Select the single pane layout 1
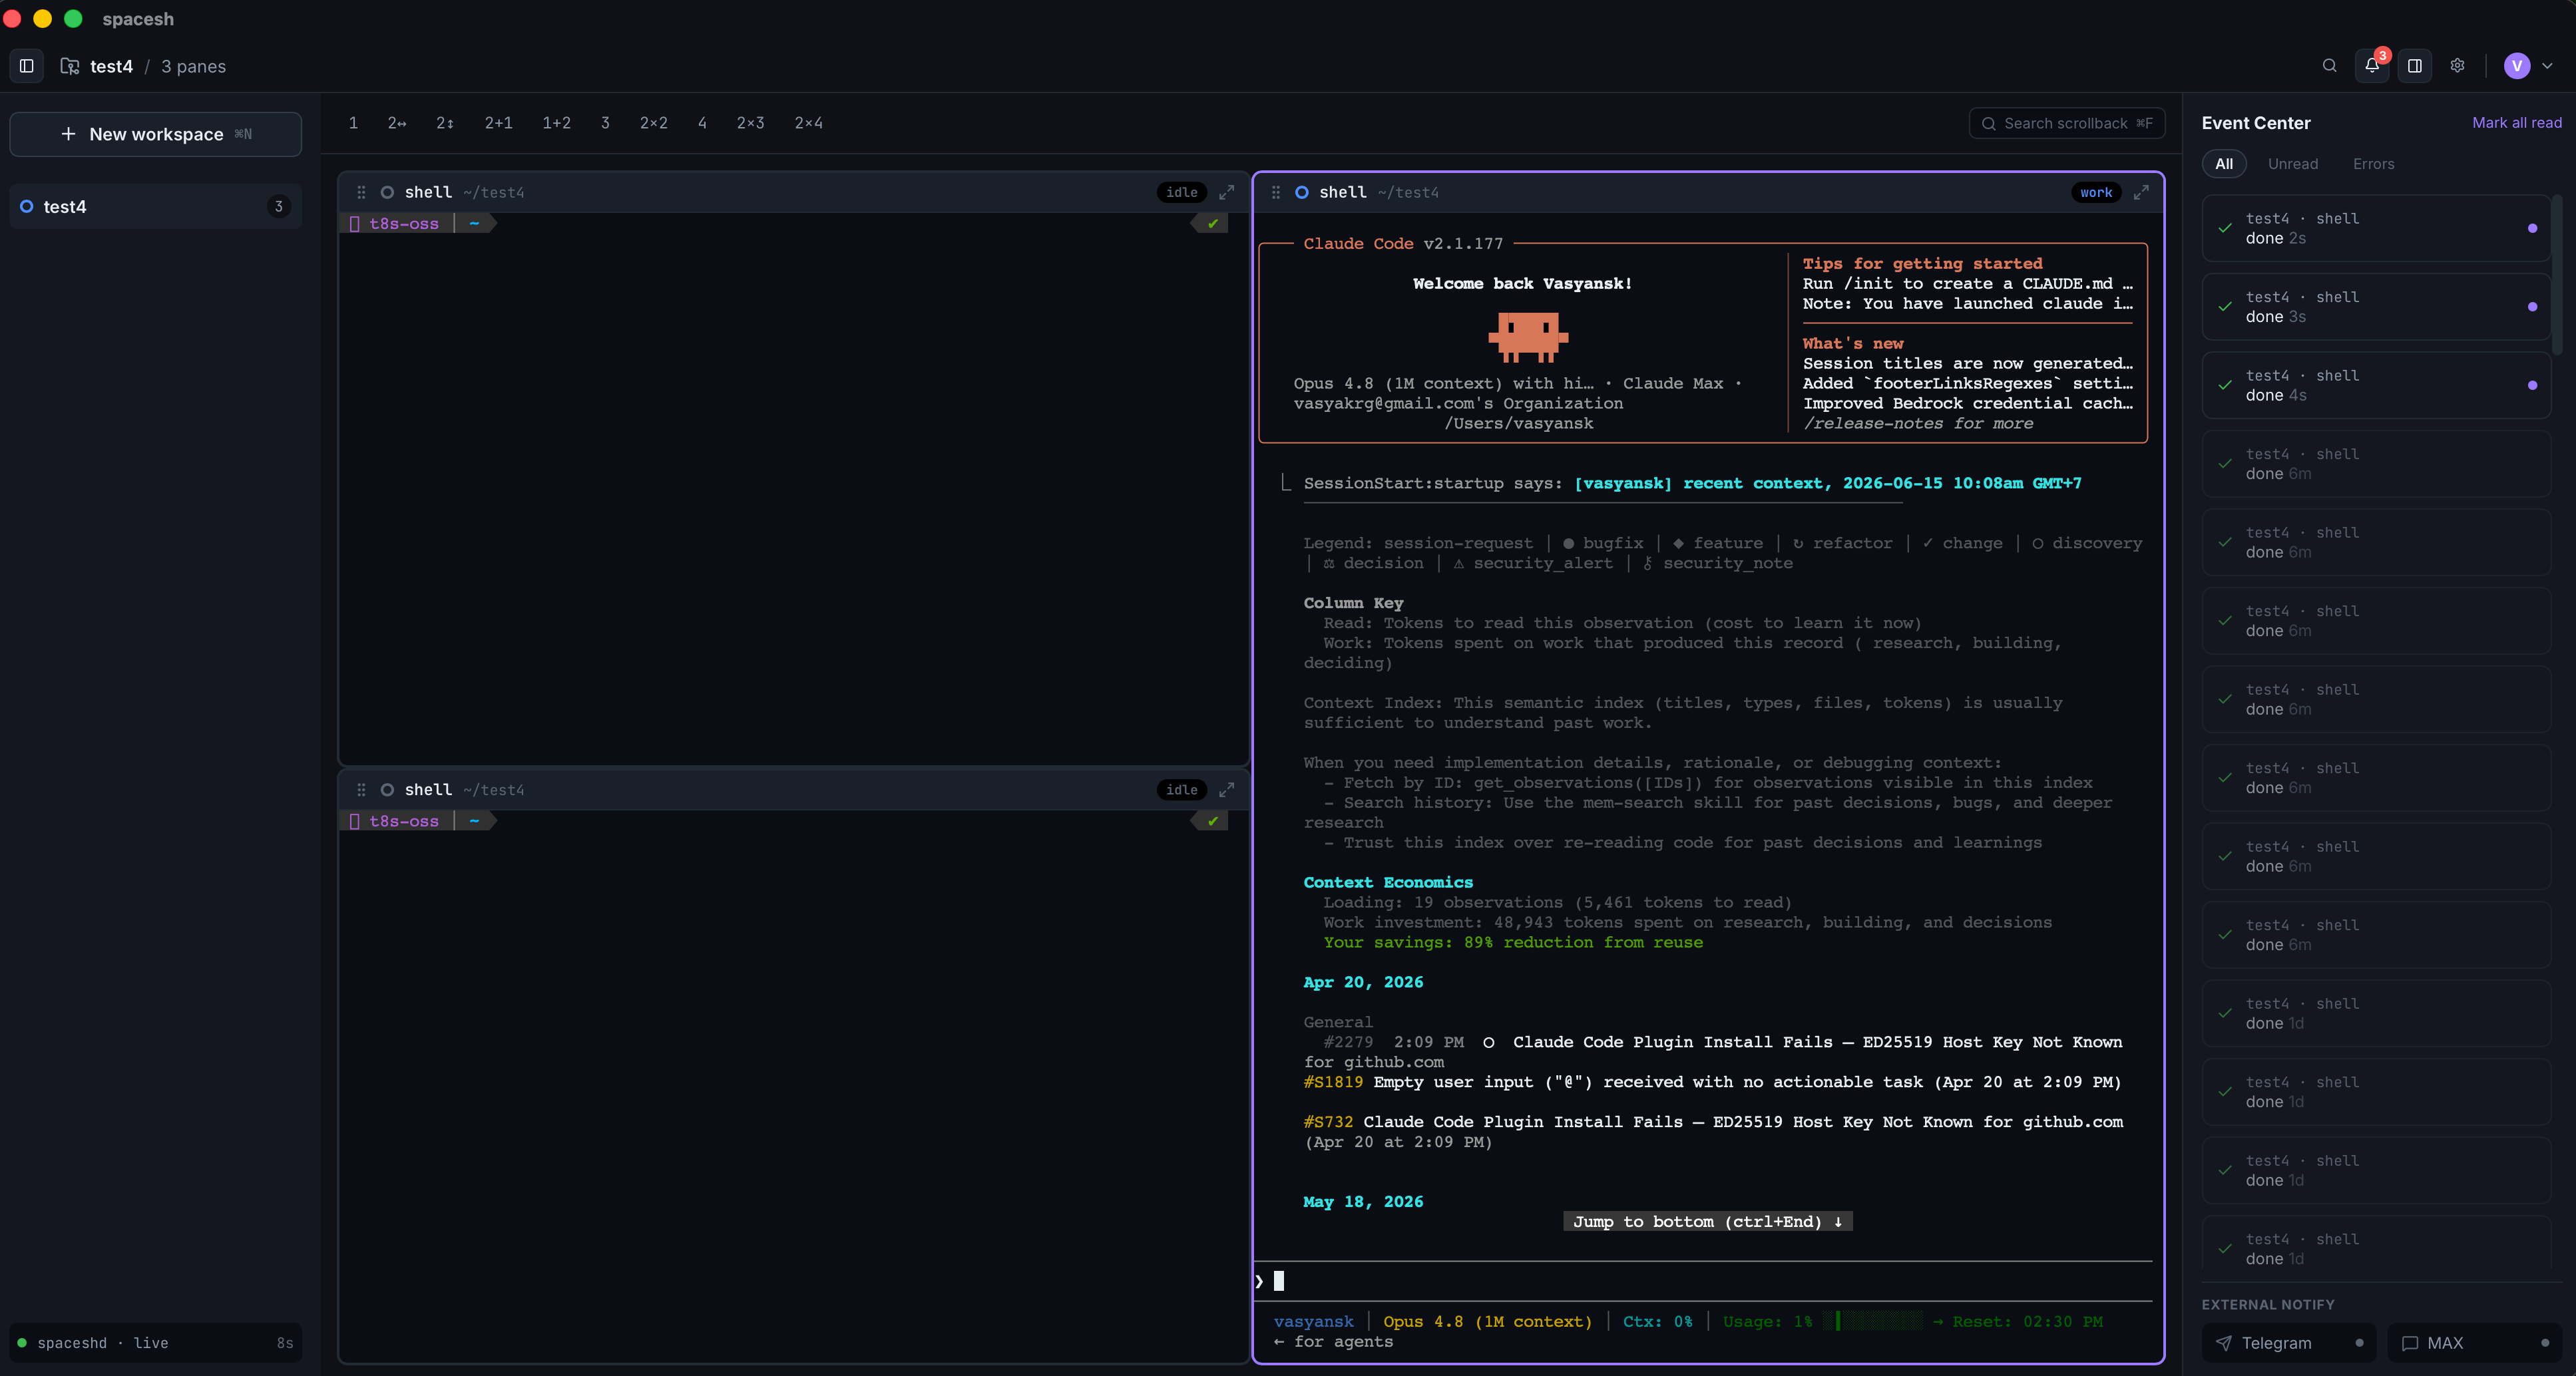Screen dimensions: 2576x1376 (353, 123)
